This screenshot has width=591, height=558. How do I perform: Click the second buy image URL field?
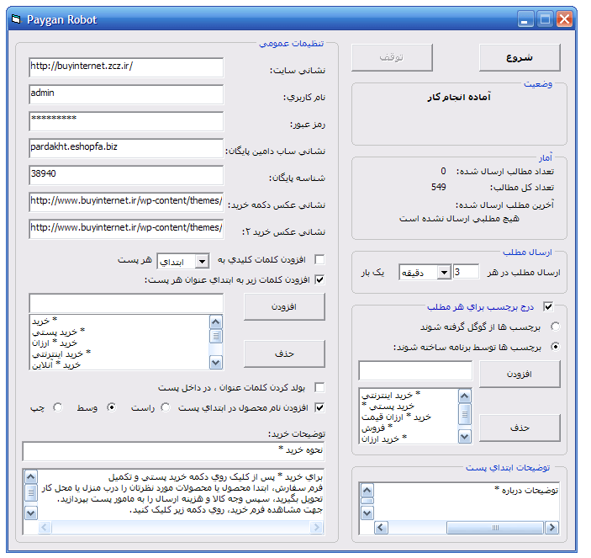[126, 229]
